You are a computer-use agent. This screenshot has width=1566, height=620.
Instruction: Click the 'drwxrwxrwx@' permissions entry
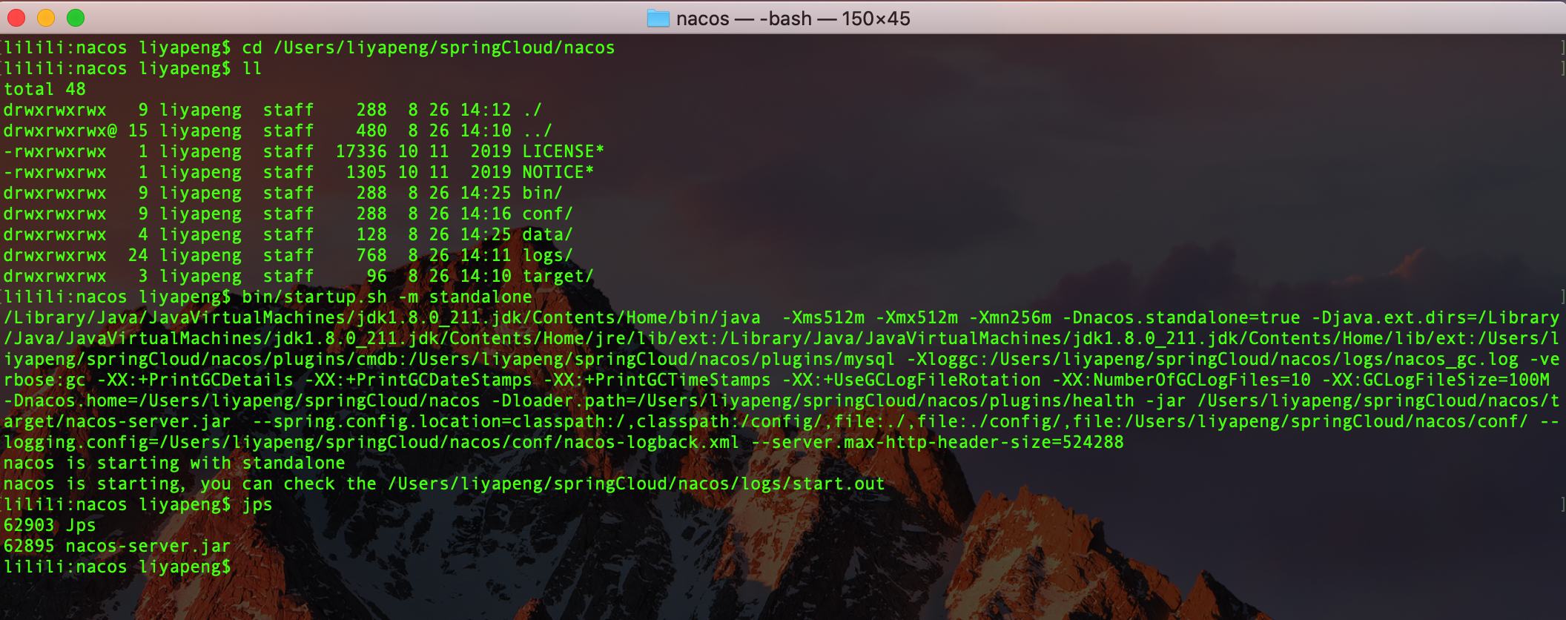[x=60, y=131]
